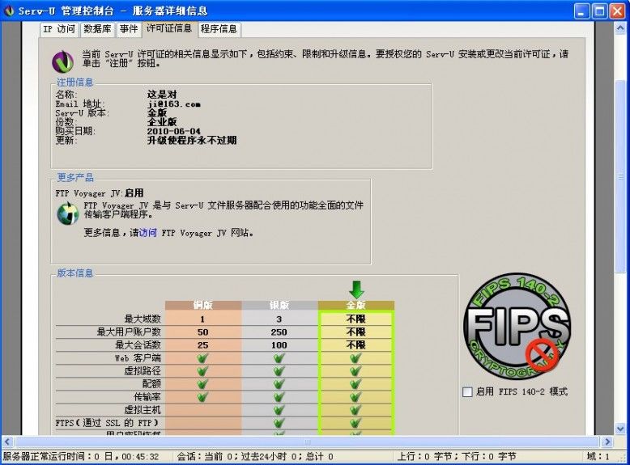The image size is (630, 465).
Task: Click 不限 in the 最大域数 row
Action: pyautogui.click(x=356, y=319)
